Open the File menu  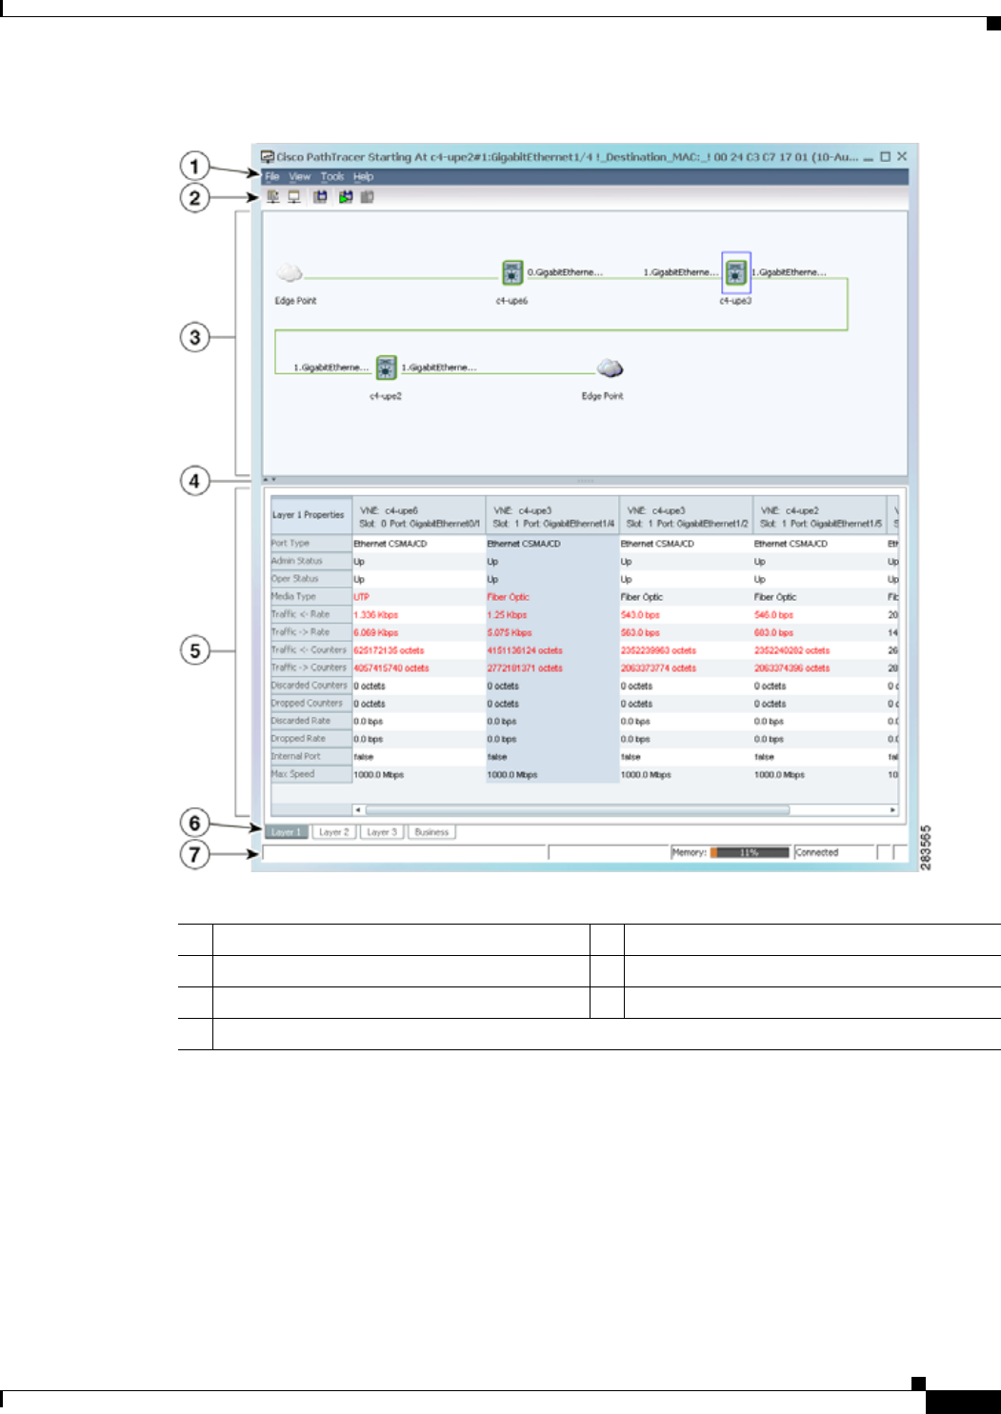pyautogui.click(x=272, y=176)
